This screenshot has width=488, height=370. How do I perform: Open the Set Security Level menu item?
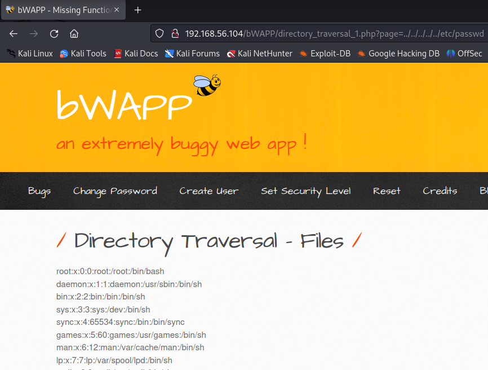point(305,191)
